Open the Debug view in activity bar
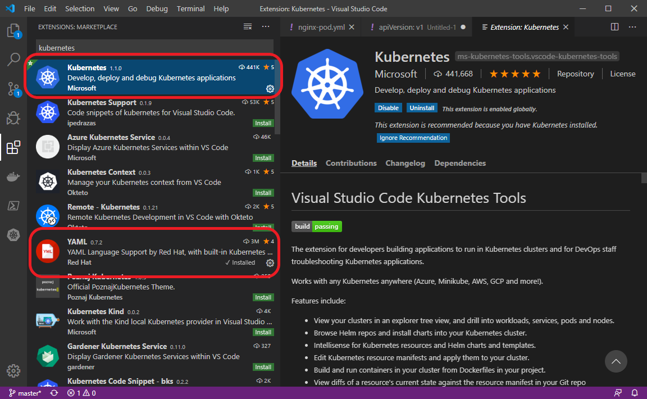 pos(13,118)
